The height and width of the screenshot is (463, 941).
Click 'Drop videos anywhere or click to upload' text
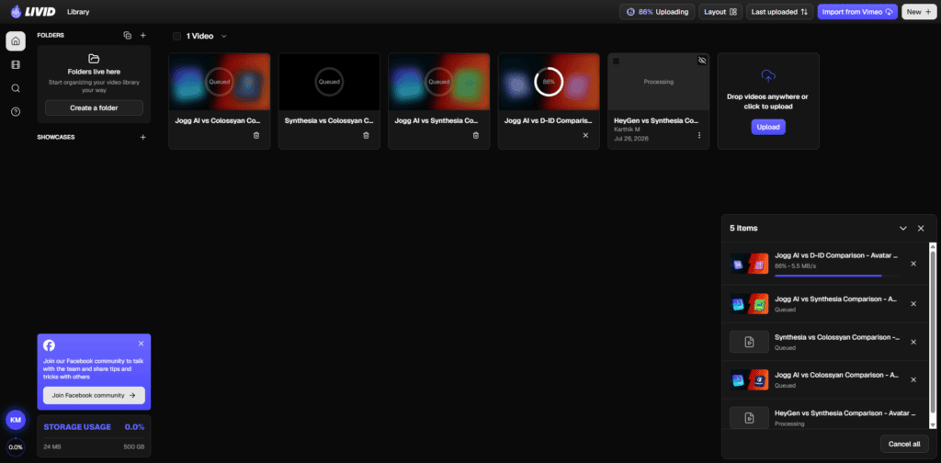(767, 101)
